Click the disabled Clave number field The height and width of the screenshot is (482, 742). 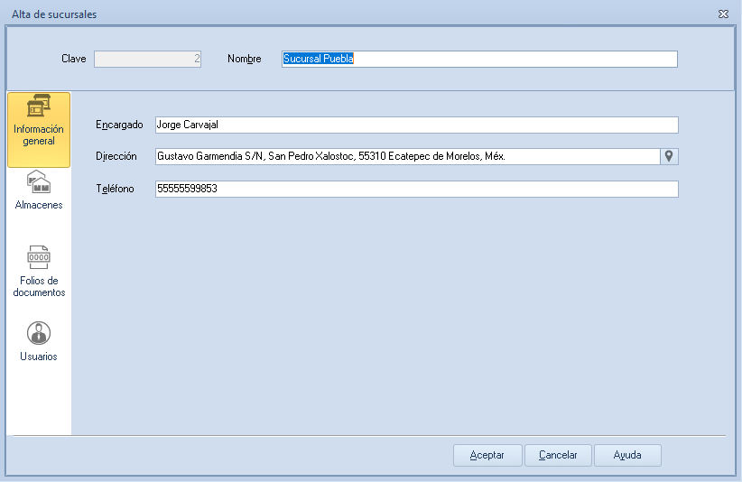(x=148, y=59)
